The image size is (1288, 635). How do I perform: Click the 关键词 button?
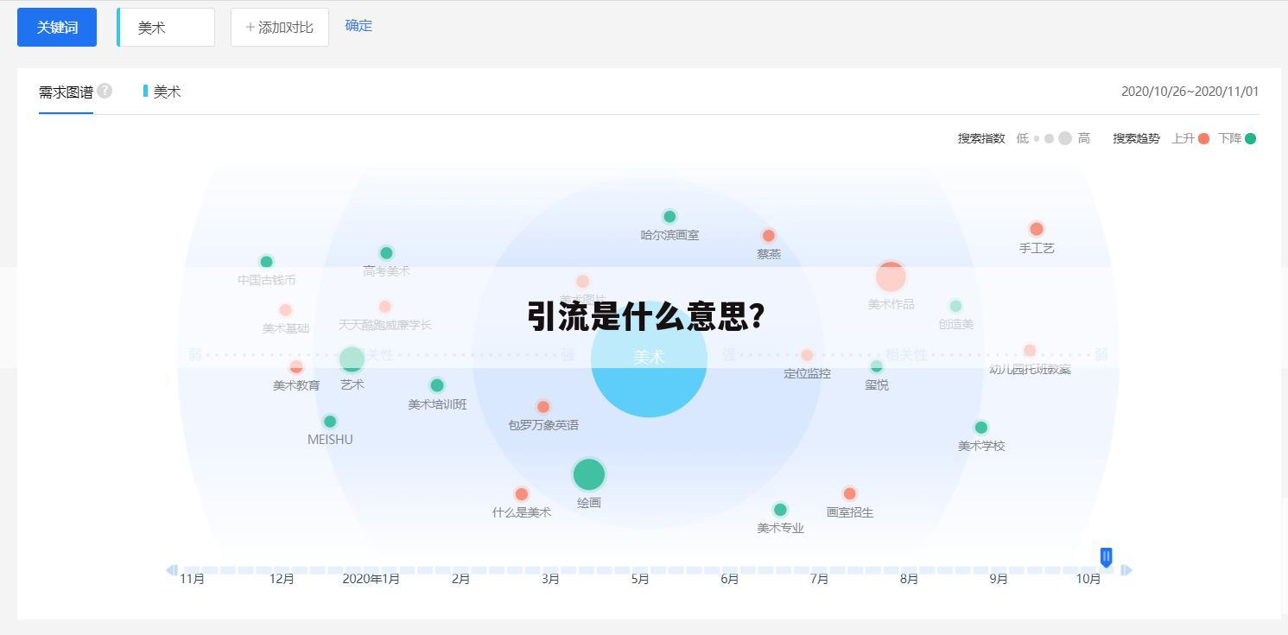pyautogui.click(x=57, y=27)
